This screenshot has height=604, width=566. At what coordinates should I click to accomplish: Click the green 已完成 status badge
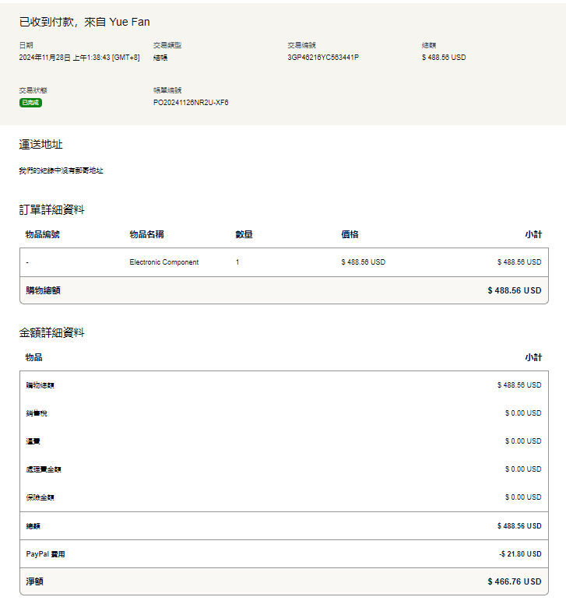tap(30, 103)
